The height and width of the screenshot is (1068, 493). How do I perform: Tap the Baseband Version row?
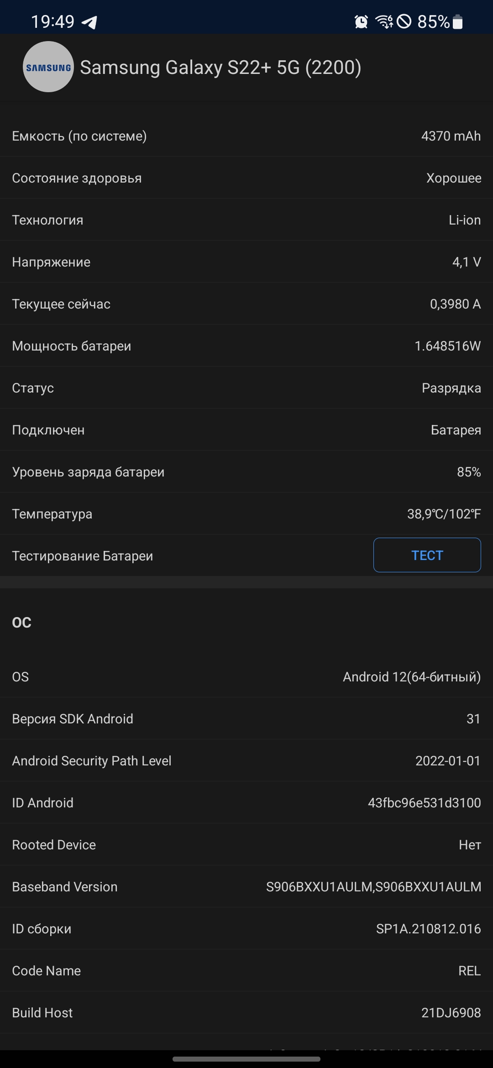point(246,887)
